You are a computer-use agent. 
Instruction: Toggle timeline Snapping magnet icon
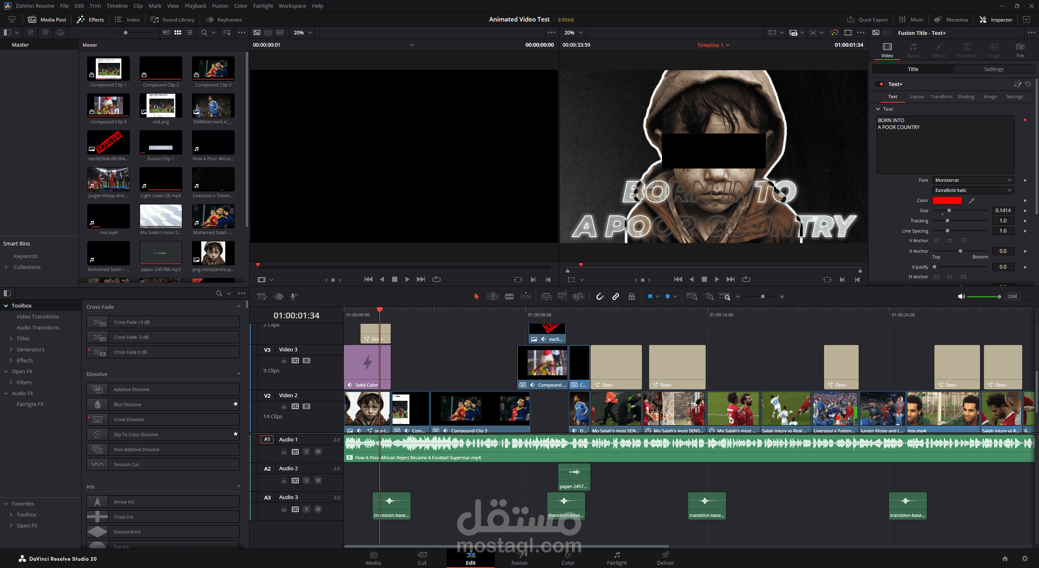tap(599, 297)
